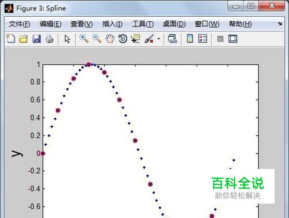Screen dimensions: 289x218
Task: Select the Rotate 3D tool
Action: 123,39
